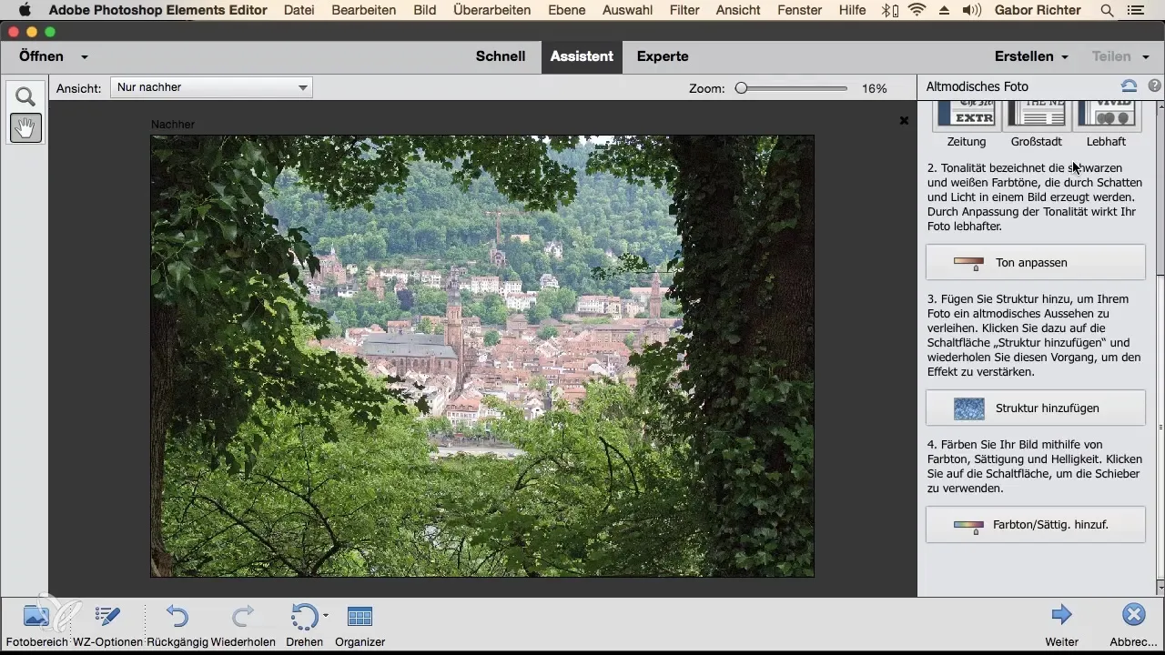Viewport: 1165px width, 655px height.
Task: Click the Wiederholen redo icon
Action: point(243,616)
